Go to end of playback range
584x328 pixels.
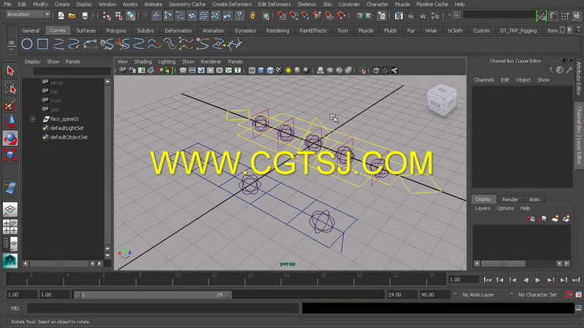coord(576,280)
